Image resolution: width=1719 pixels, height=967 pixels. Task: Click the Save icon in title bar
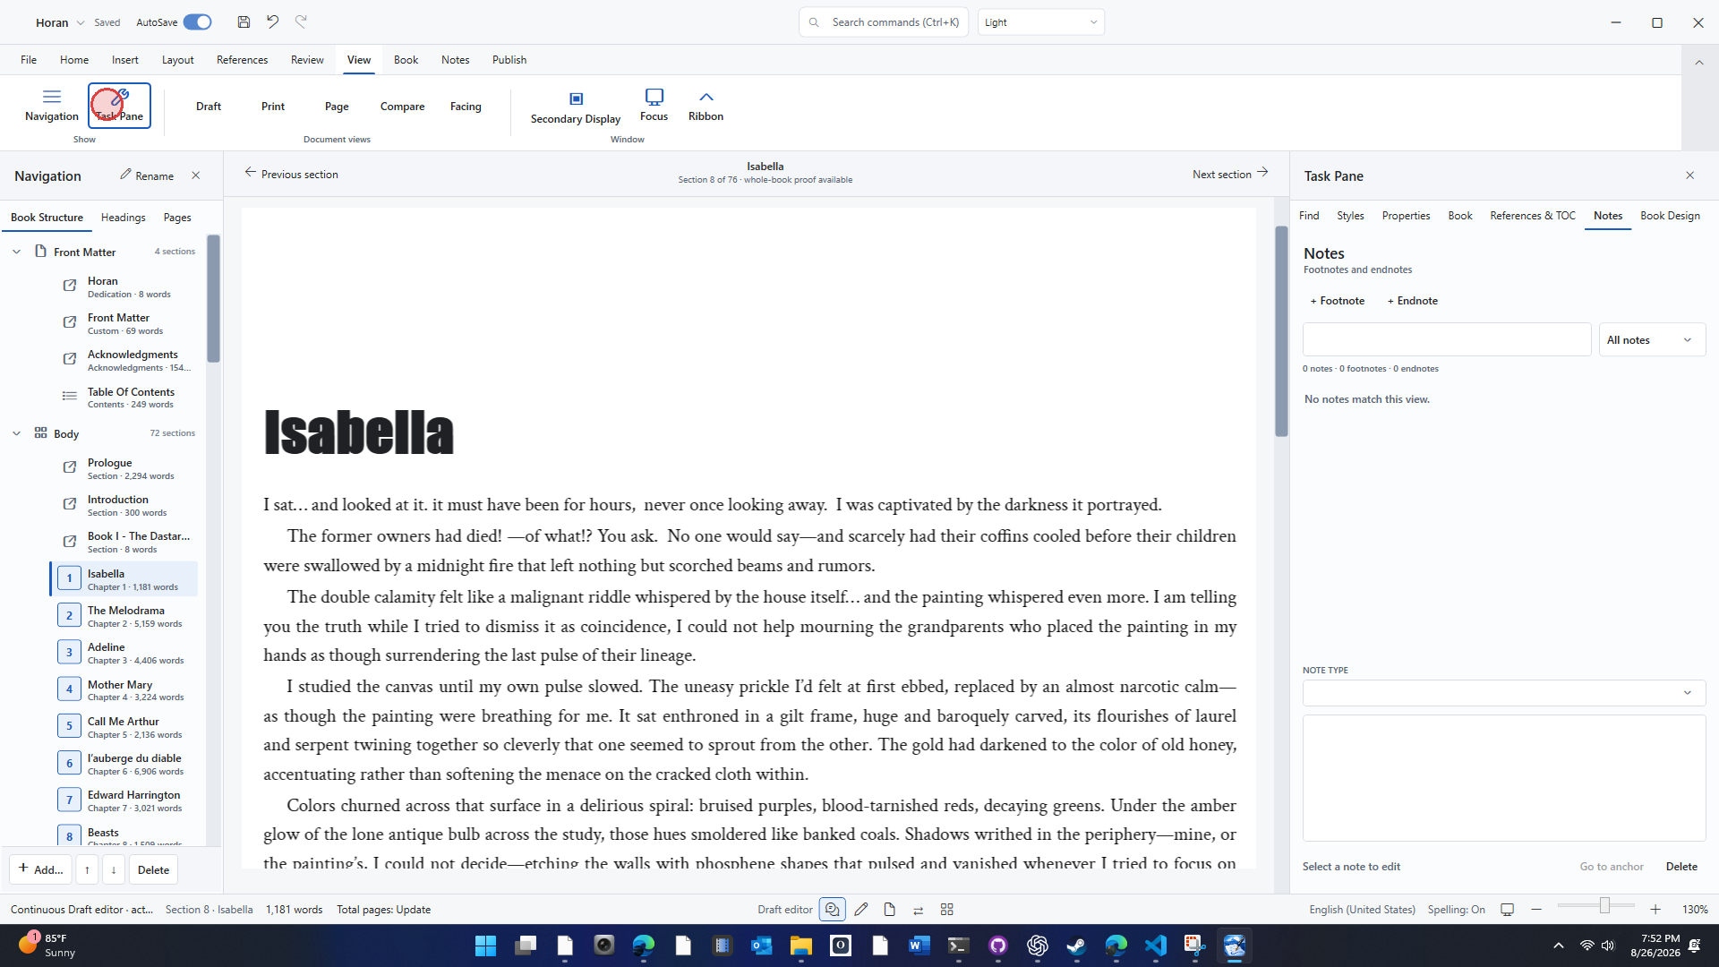[x=244, y=21]
